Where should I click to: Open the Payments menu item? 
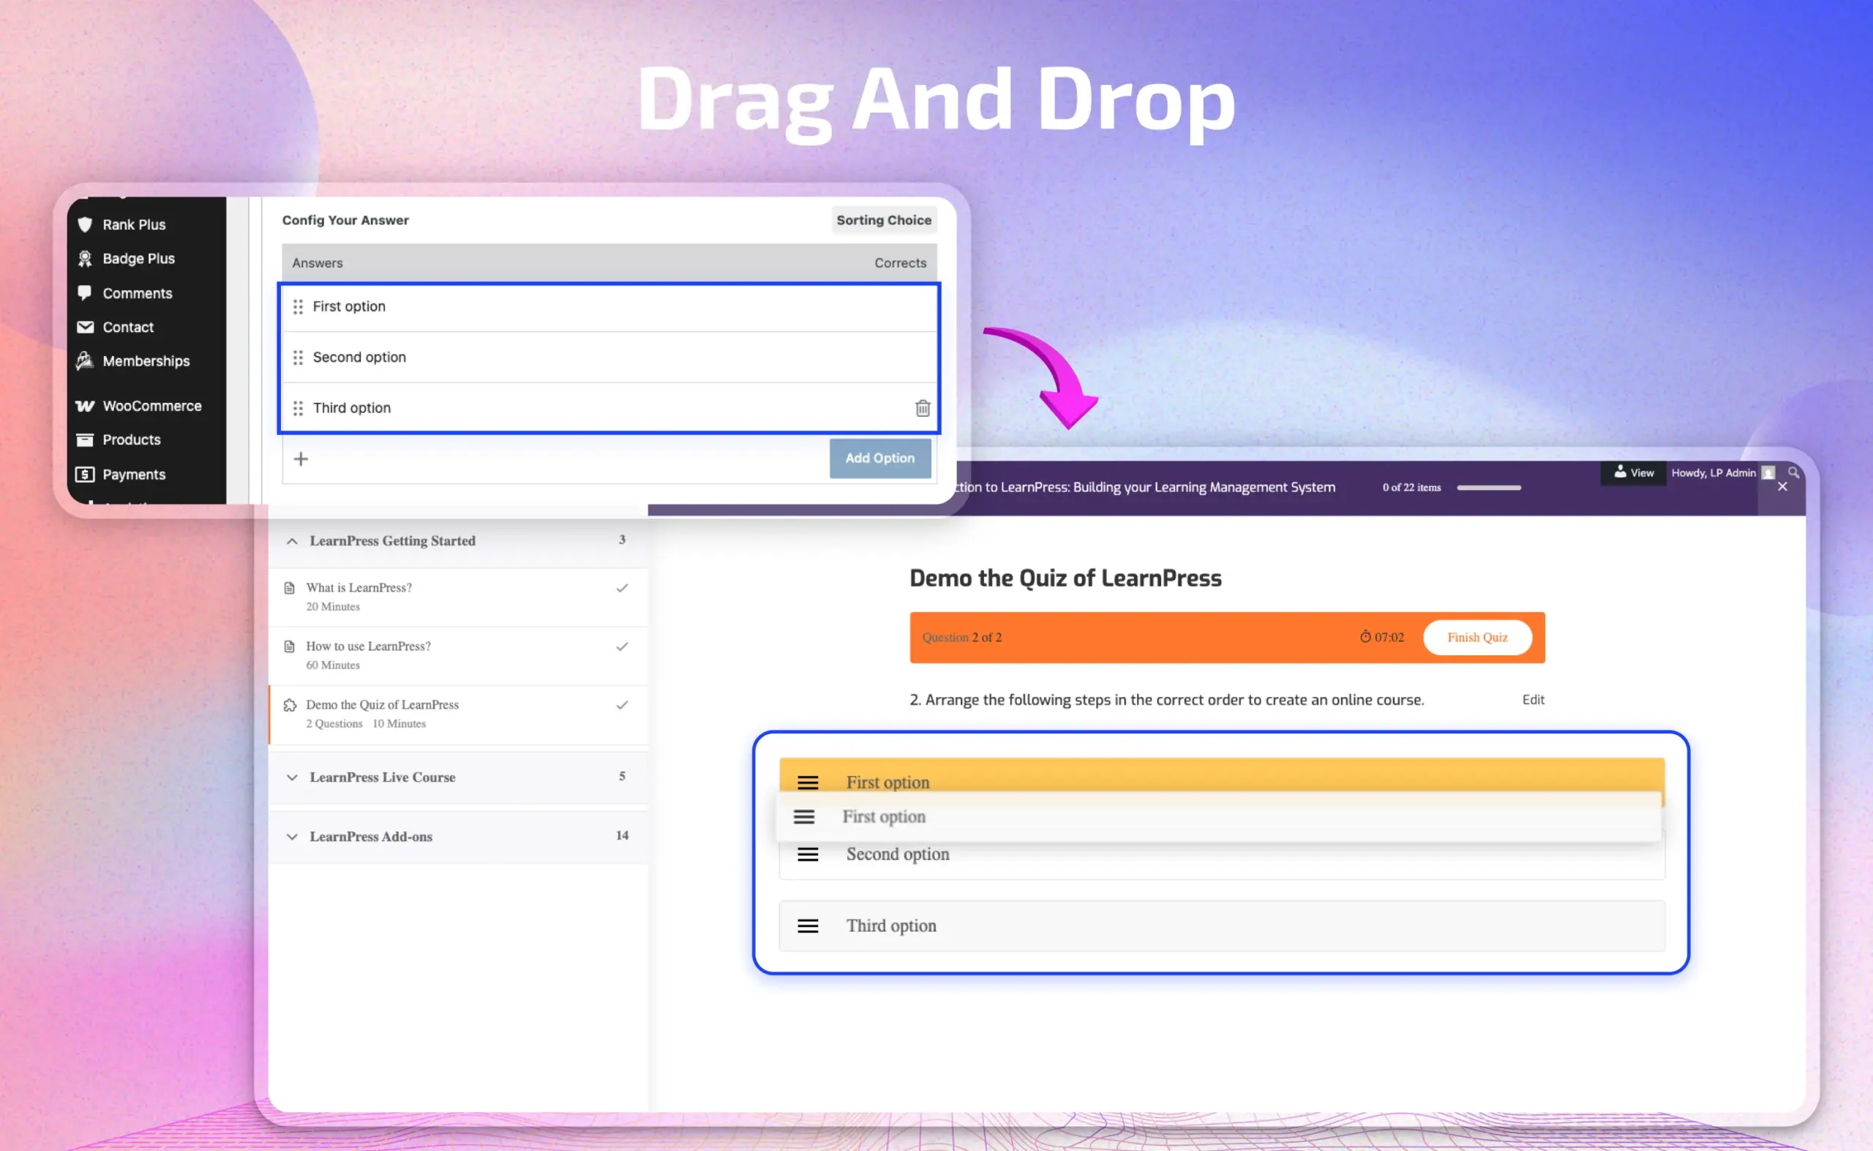tap(134, 475)
